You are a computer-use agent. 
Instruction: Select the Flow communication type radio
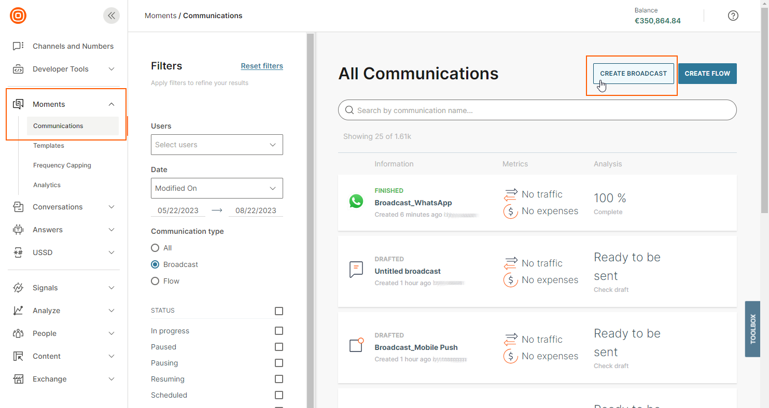tap(155, 281)
